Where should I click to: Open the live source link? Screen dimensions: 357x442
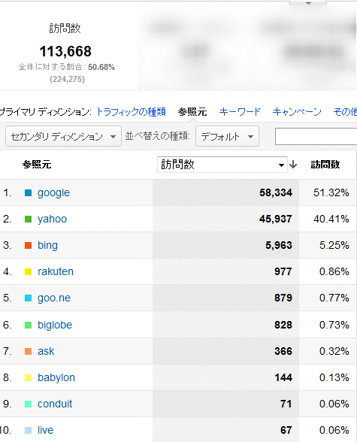click(45, 430)
